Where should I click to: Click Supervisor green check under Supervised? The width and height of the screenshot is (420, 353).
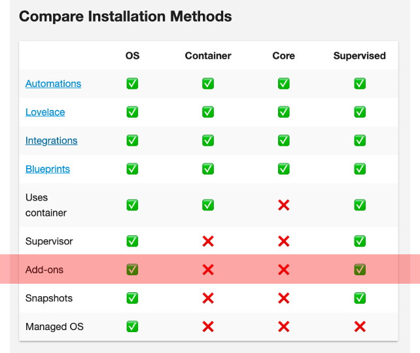(x=360, y=241)
